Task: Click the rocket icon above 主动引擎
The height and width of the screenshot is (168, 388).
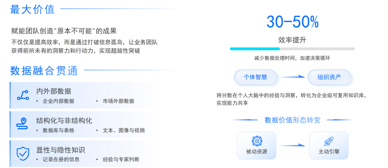Action: [329, 141]
